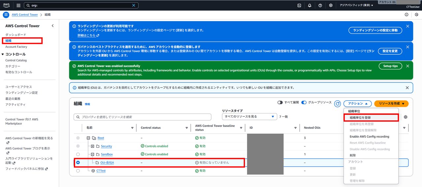Screen dimensions: 422x187
Task: Choose 組織単位を登録 from the action menu
Action: [x=371, y=117]
